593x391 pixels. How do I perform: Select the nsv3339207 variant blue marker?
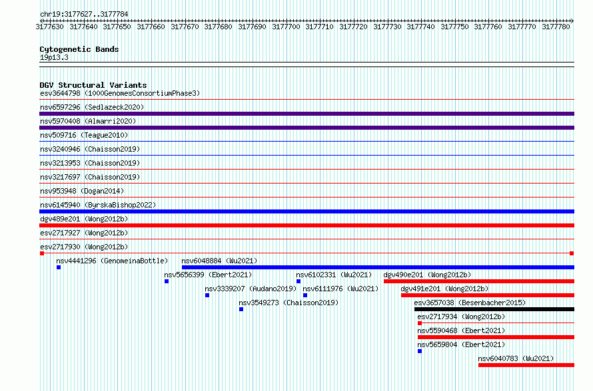pyautogui.click(x=207, y=295)
